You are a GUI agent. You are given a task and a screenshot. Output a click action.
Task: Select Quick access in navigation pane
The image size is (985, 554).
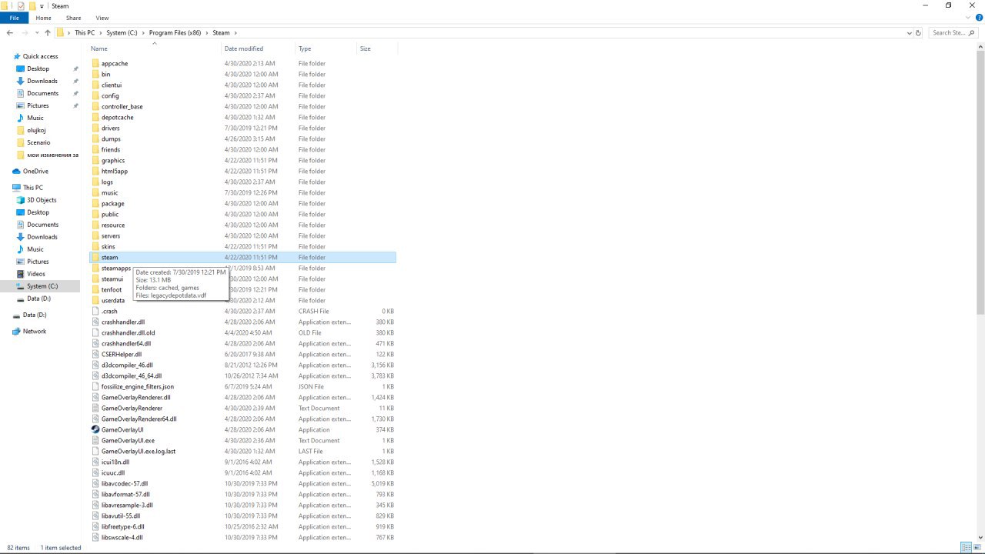tap(40, 56)
